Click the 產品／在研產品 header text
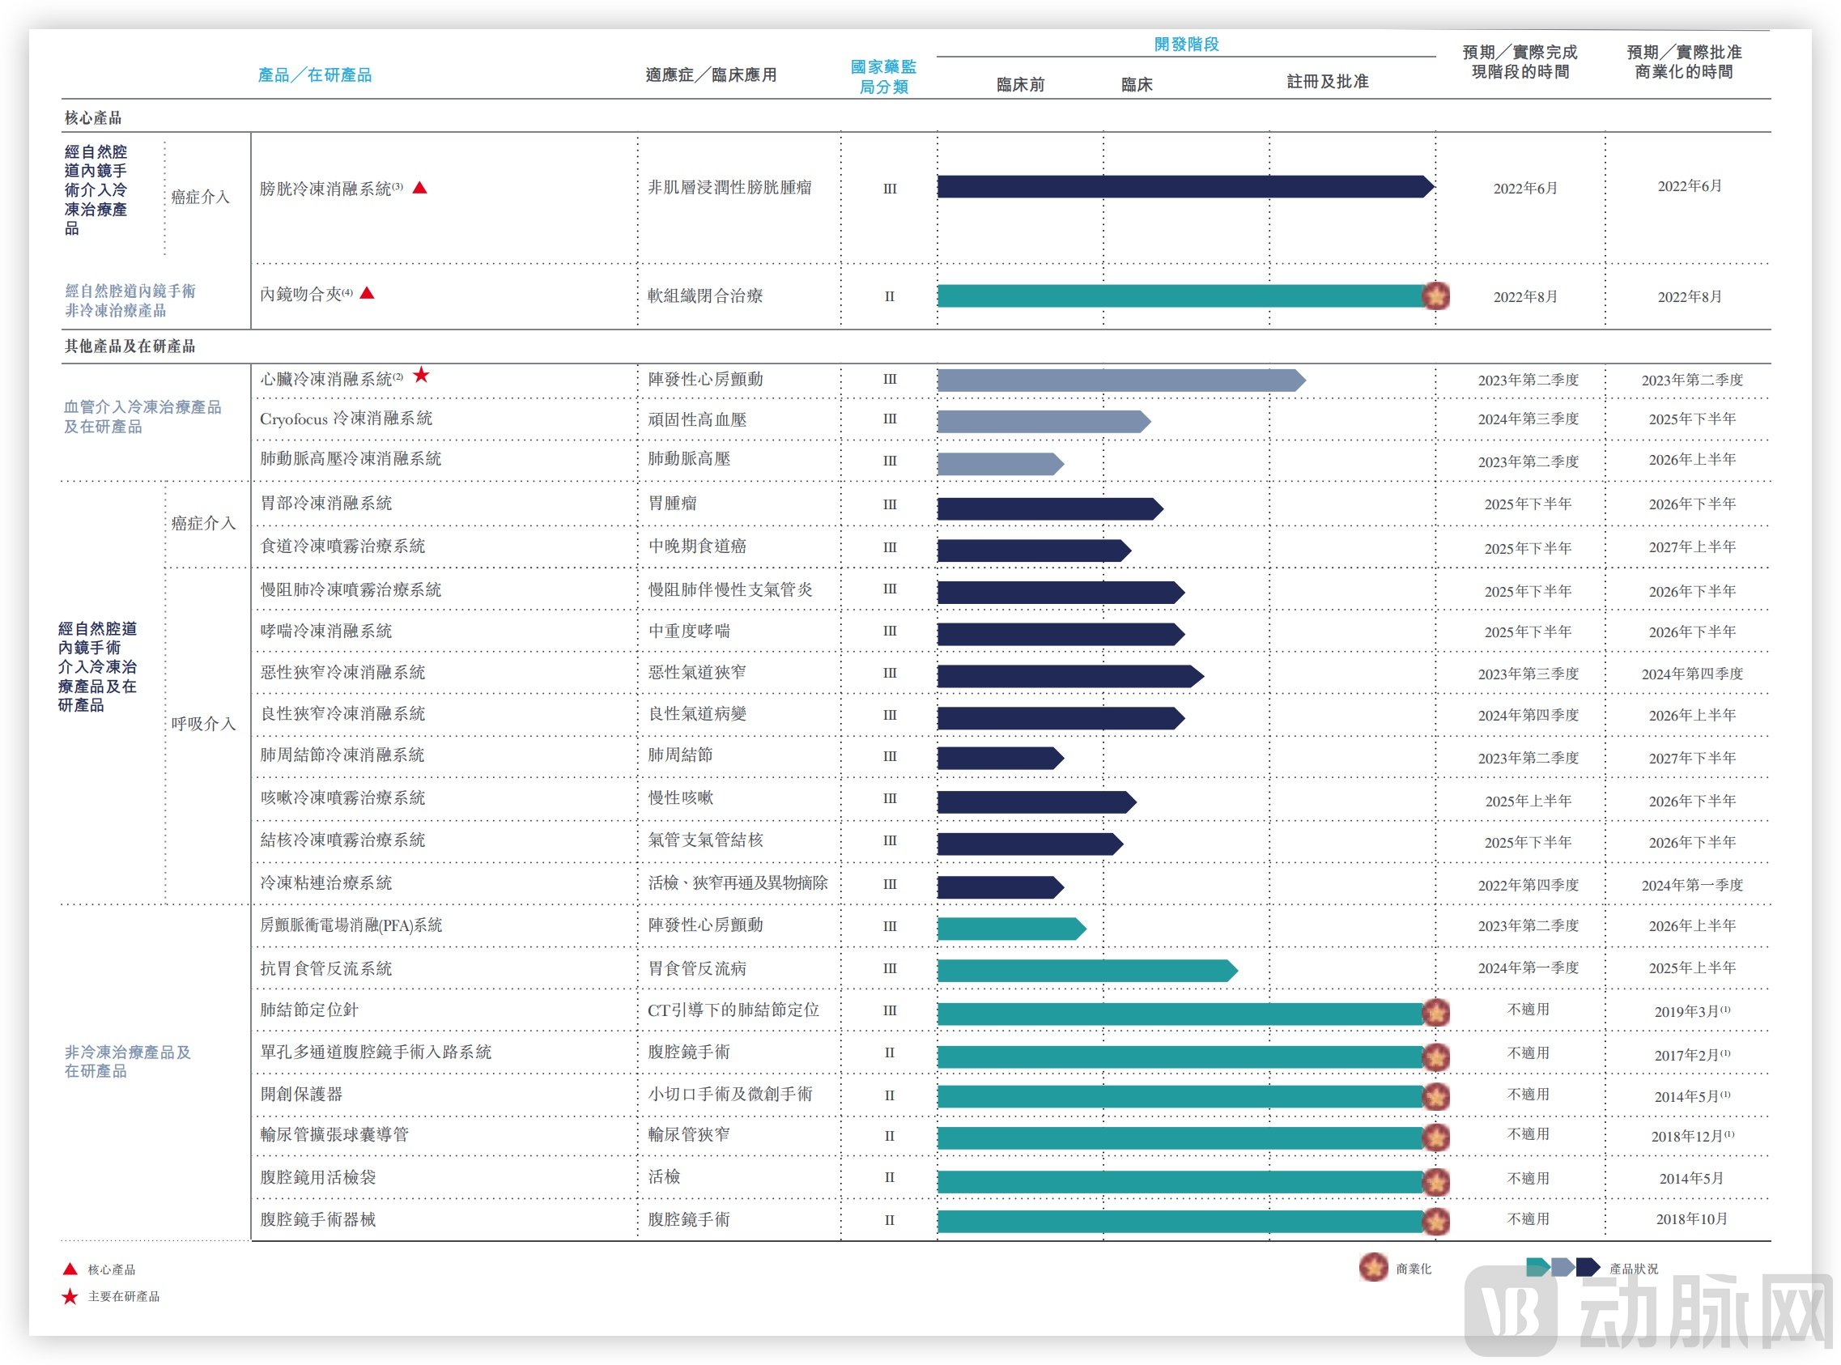The image size is (1841, 1365). click(x=315, y=75)
